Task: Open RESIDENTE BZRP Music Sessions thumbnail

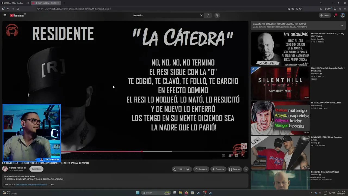Action: (x=280, y=152)
